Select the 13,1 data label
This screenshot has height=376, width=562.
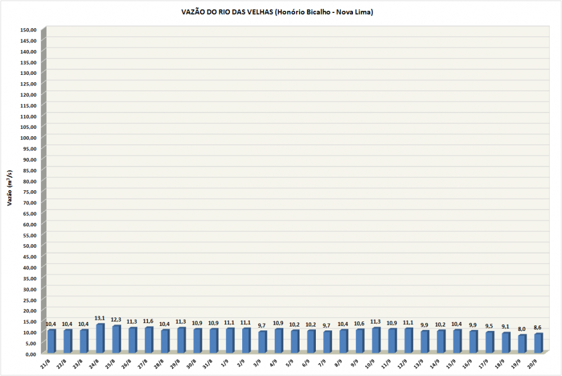point(99,319)
